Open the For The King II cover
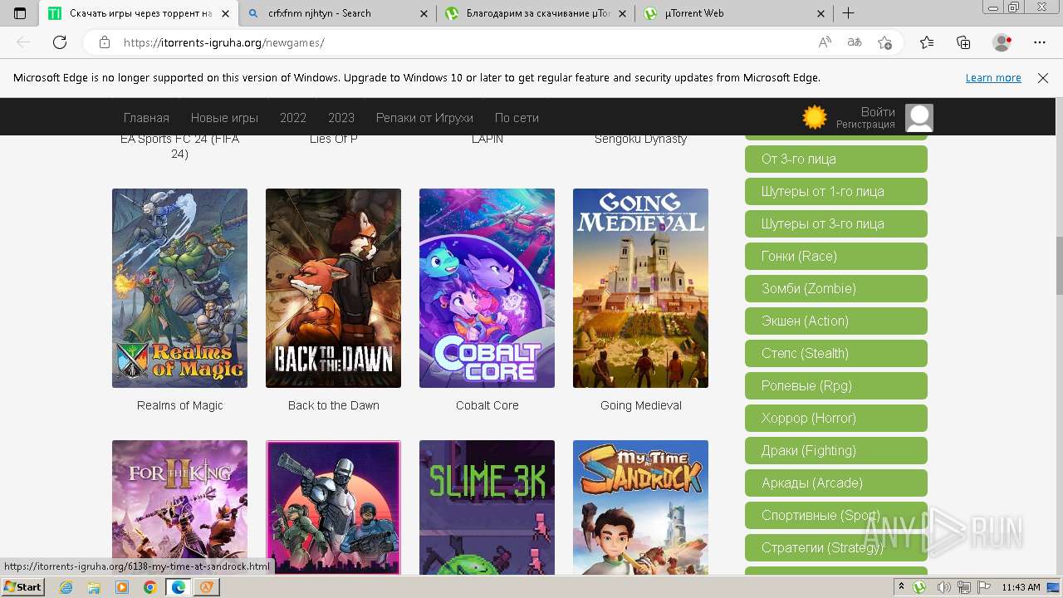The height and width of the screenshot is (598, 1063). click(x=179, y=507)
